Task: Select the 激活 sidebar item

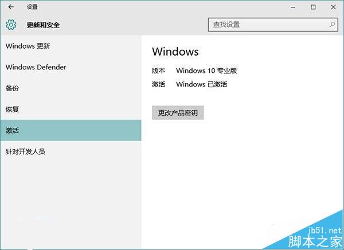Action: [x=71, y=130]
